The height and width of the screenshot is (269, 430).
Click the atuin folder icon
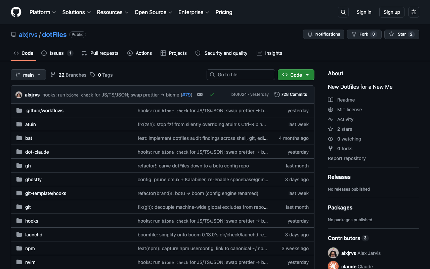(x=19, y=124)
